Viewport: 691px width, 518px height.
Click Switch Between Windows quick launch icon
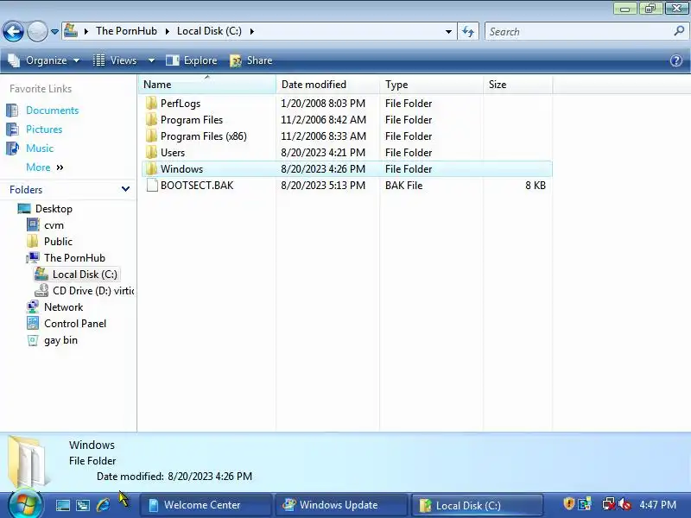(83, 505)
